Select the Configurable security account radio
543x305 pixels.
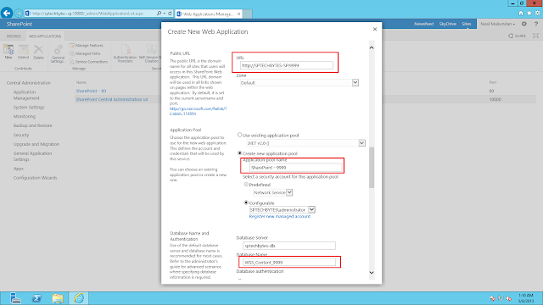[246, 202]
